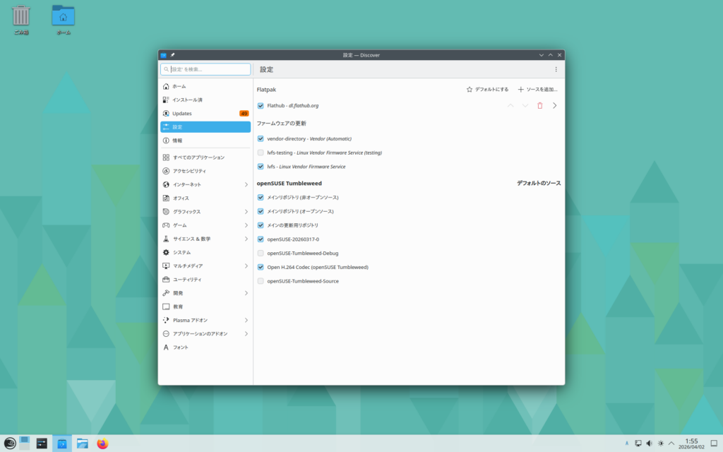Viewport: 723px width, 452px height.
Task: Click the Firefox icon in taskbar
Action: click(x=102, y=444)
